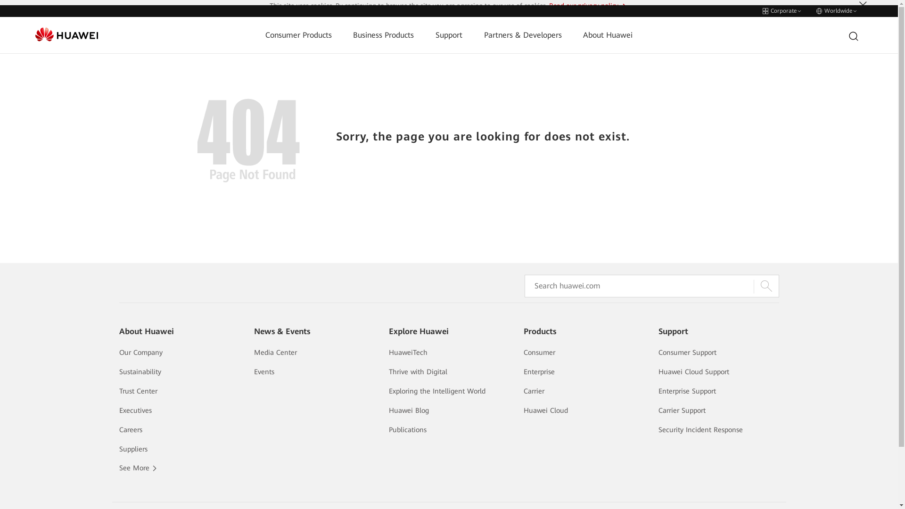Open the Corporate site selector dropdown
Screen dimensions: 905x509
click(782, 11)
